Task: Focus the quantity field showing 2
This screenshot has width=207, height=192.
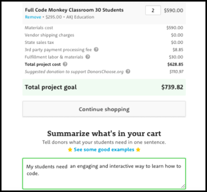Action: click(x=153, y=10)
